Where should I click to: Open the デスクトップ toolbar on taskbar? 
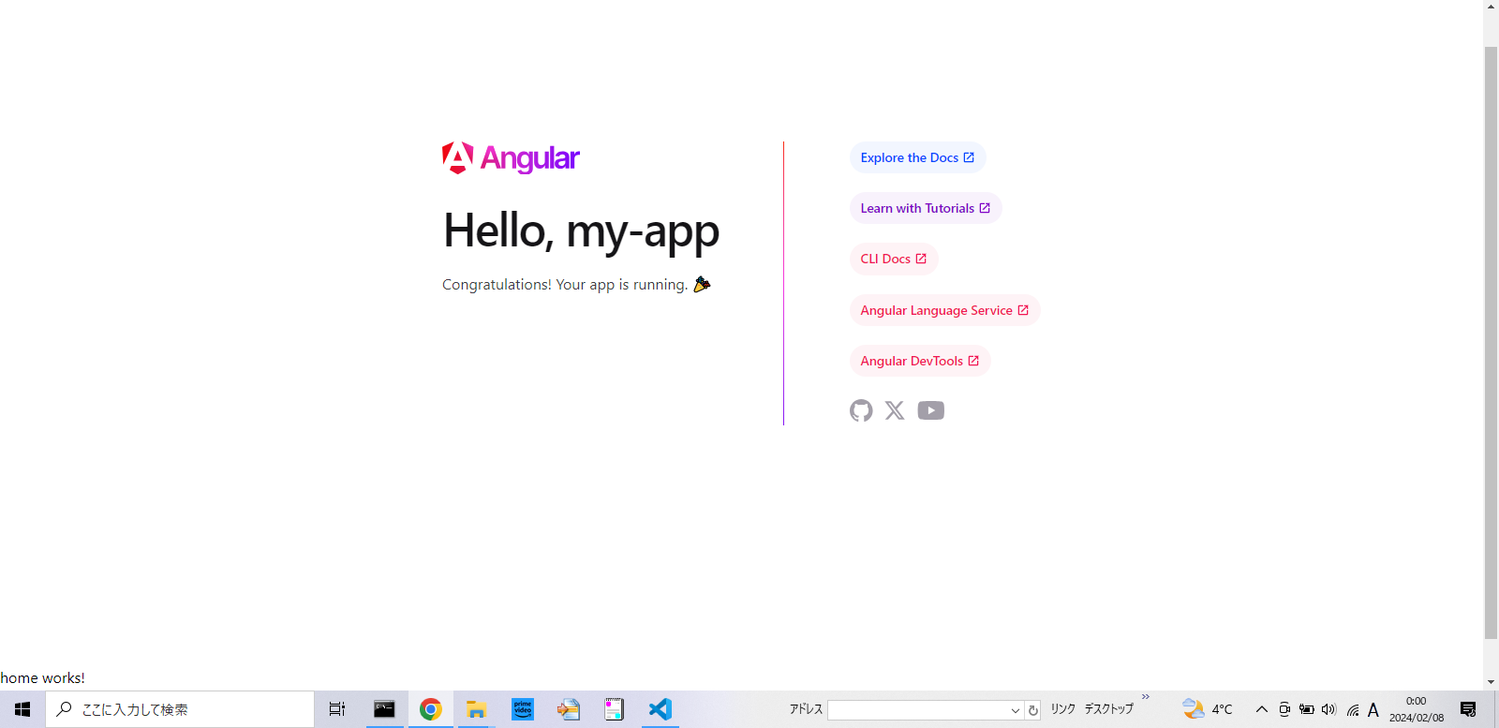coord(1108,709)
